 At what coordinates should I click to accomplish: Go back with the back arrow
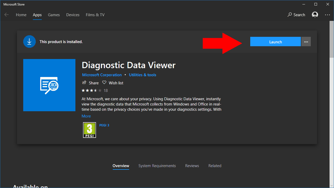(7, 15)
